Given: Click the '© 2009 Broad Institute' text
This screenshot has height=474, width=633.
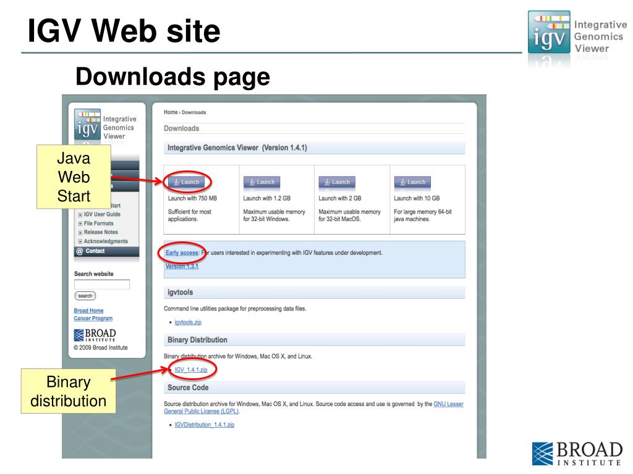Looking at the screenshot, I should click(101, 348).
